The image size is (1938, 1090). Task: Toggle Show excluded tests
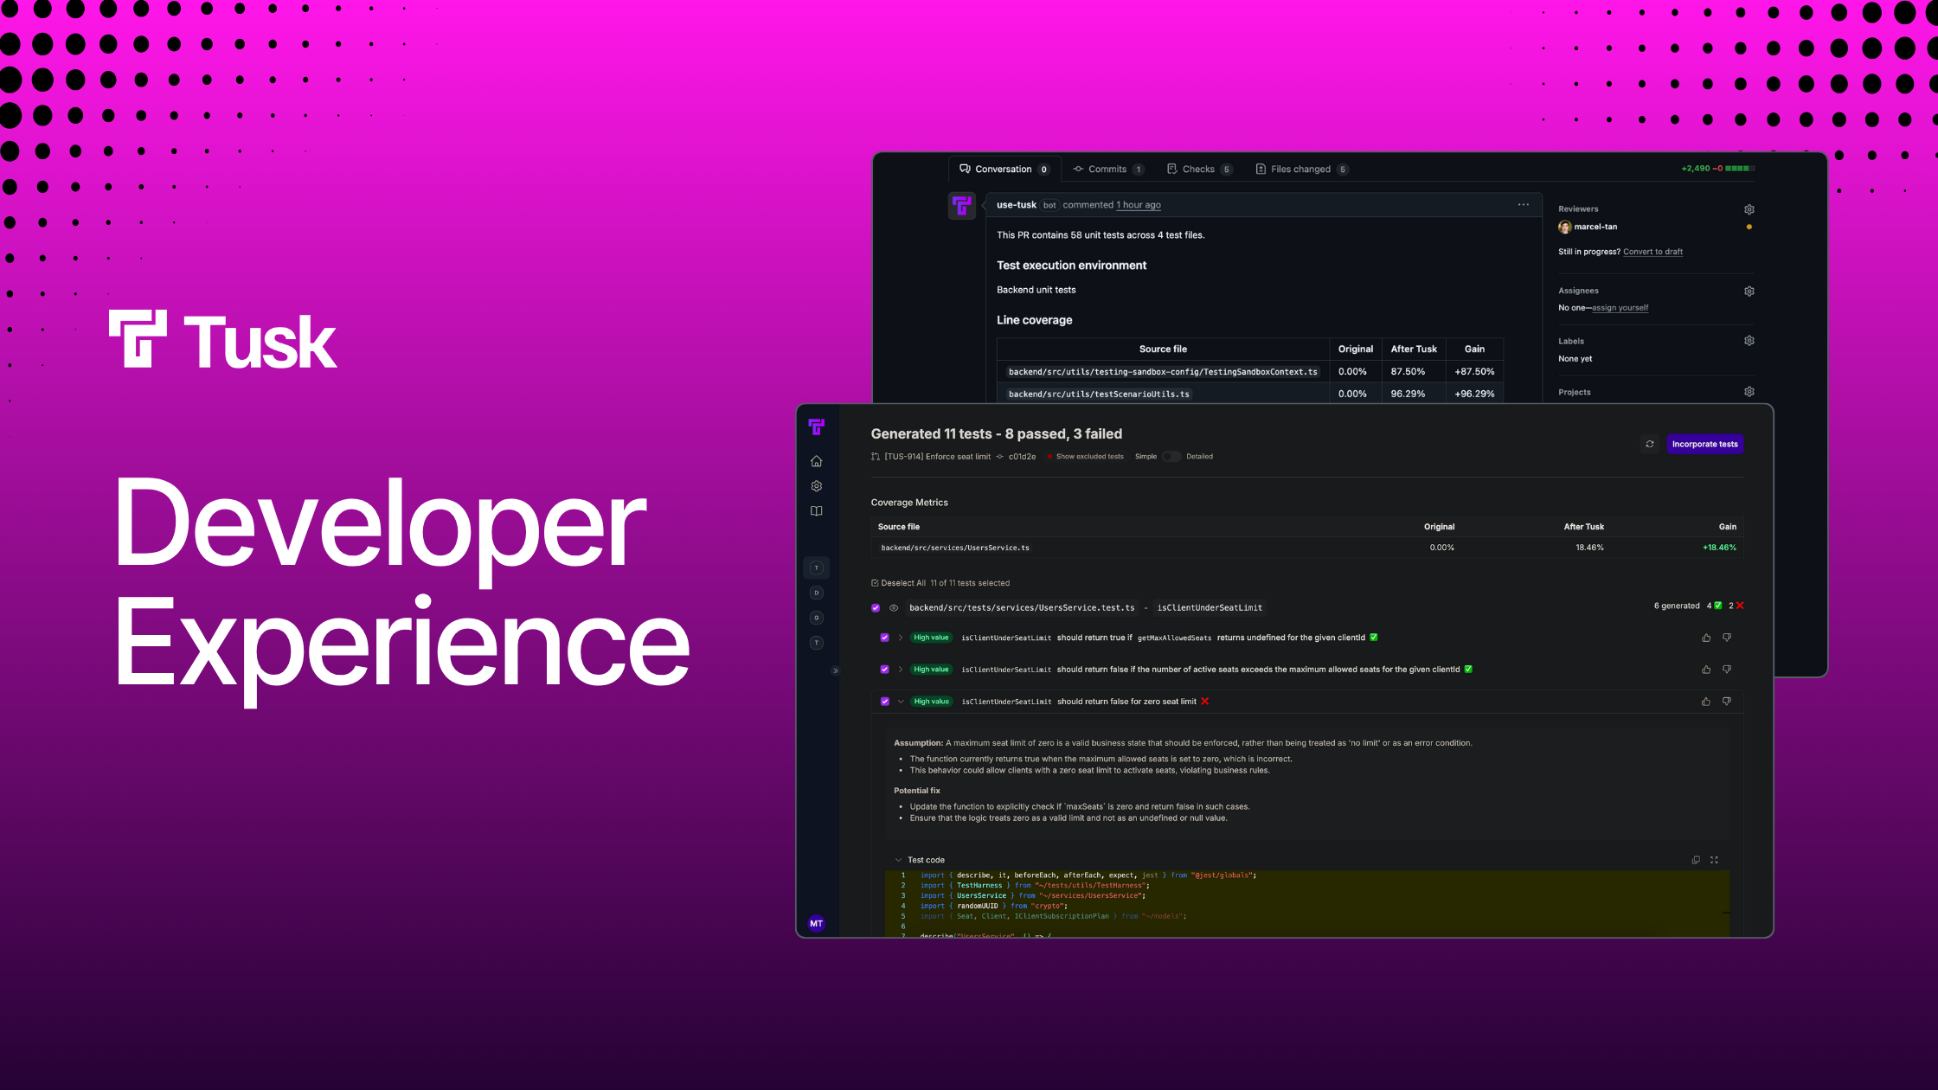[1085, 457]
